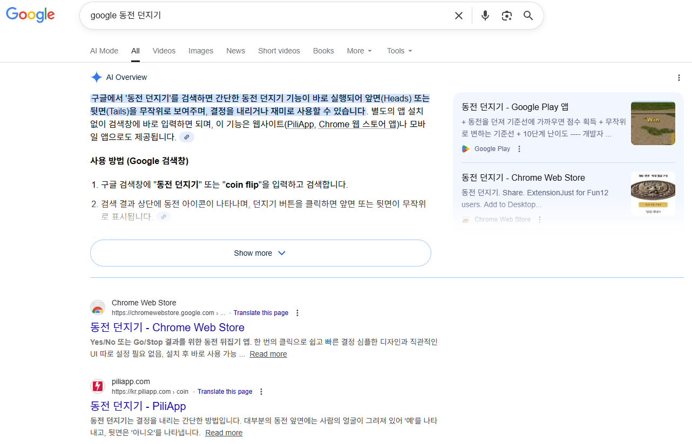Switch to the Images tab
The image size is (692, 444).
tap(200, 51)
